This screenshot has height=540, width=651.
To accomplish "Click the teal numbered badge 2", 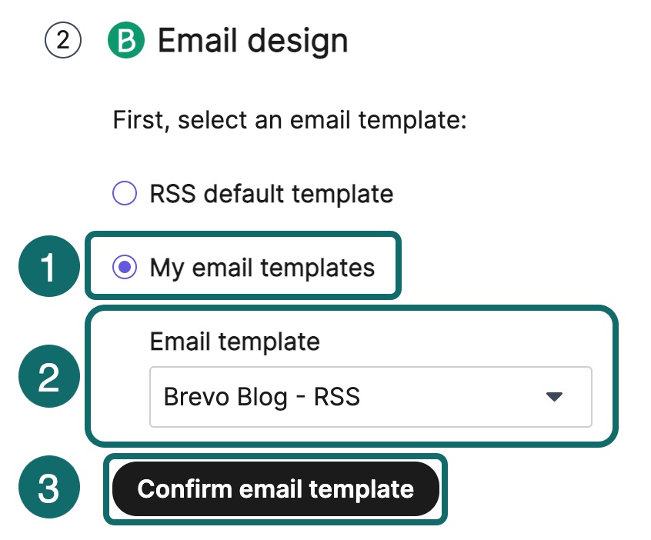I will [x=48, y=375].
